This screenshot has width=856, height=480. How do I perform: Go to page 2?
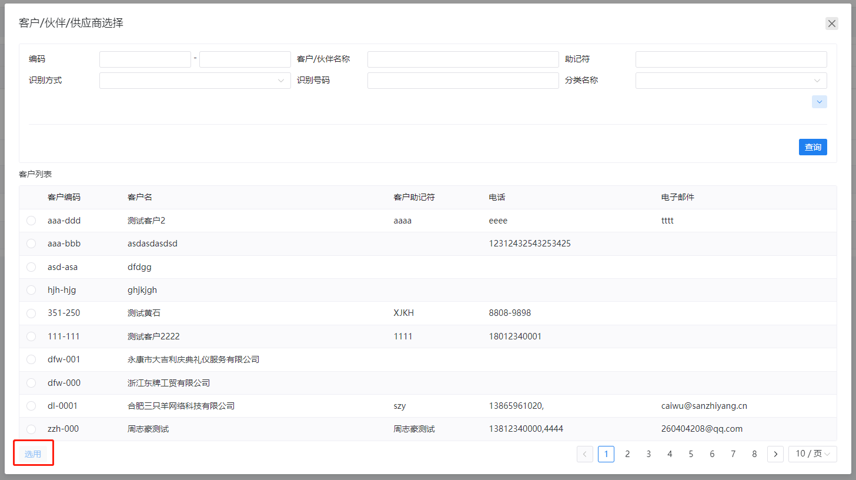[x=627, y=454]
